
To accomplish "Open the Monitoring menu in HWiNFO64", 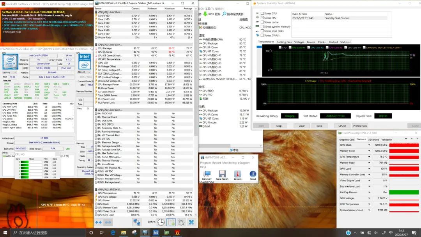I will pos(229,163).
